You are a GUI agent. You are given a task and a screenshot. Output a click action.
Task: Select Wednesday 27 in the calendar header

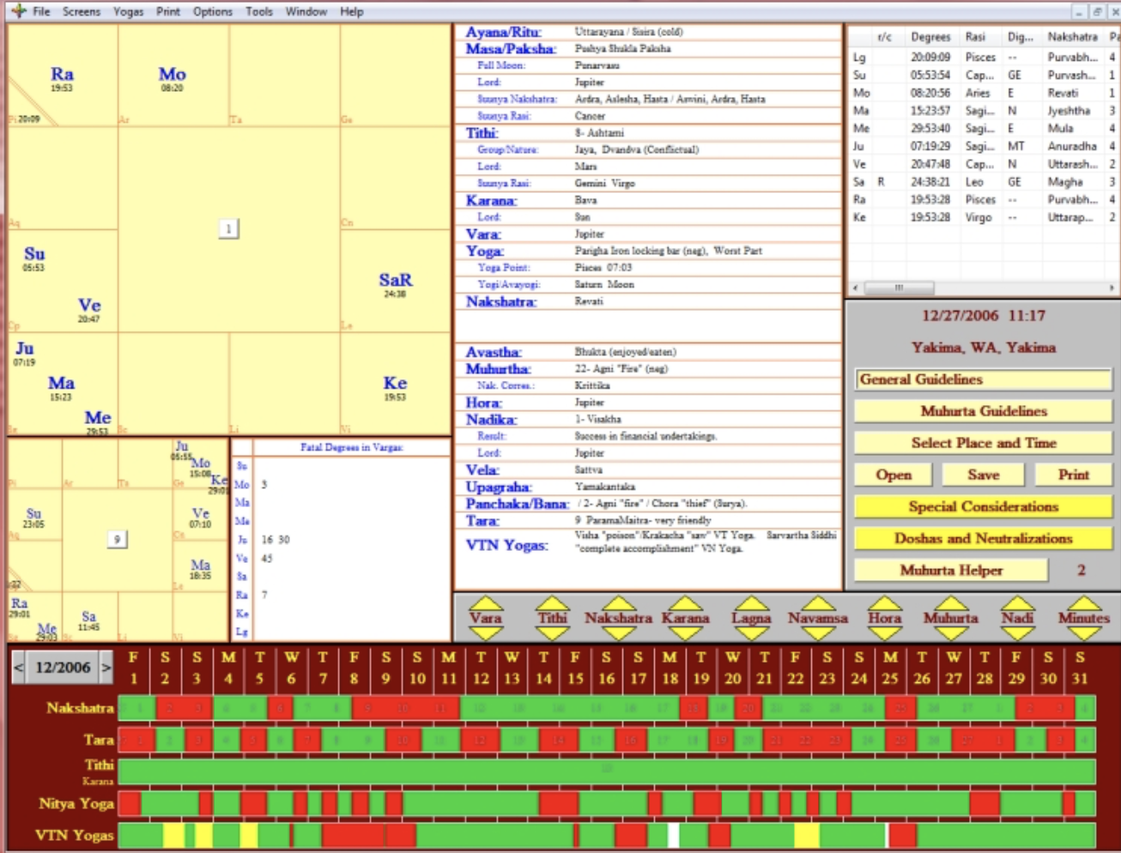(954, 668)
